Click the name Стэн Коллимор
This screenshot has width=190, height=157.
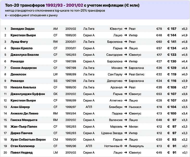click(23, 146)
